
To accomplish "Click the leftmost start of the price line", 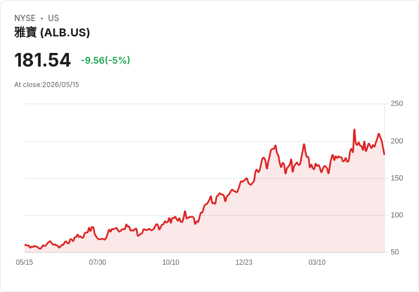I will point(25,245).
